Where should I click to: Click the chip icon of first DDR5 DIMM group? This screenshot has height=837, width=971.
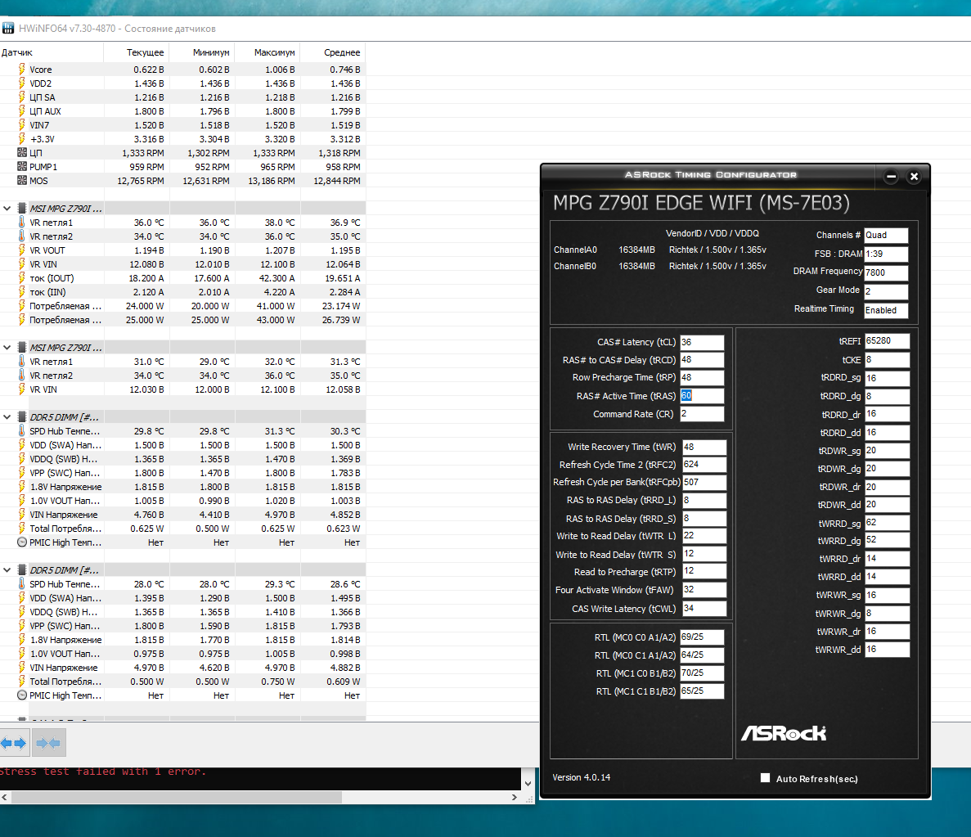coord(21,417)
